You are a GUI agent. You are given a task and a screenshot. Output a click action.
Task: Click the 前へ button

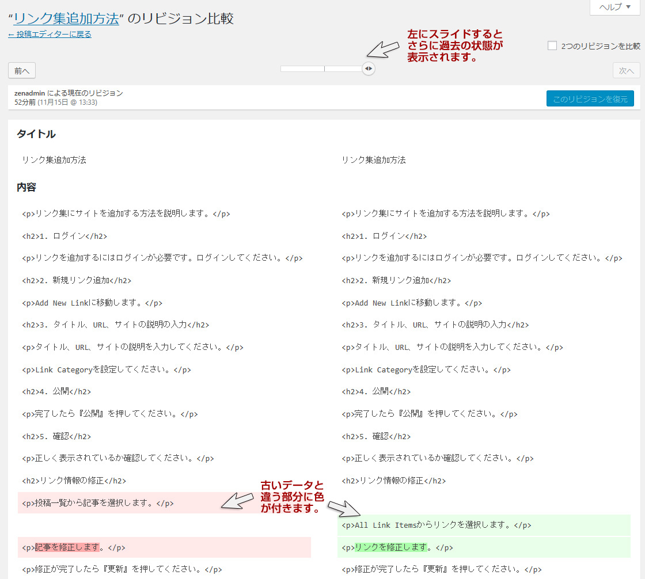(x=22, y=71)
